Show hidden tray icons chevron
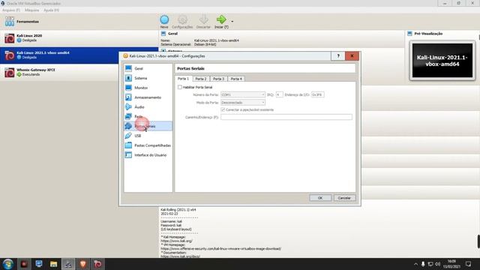This screenshot has width=480, height=270. [415, 264]
